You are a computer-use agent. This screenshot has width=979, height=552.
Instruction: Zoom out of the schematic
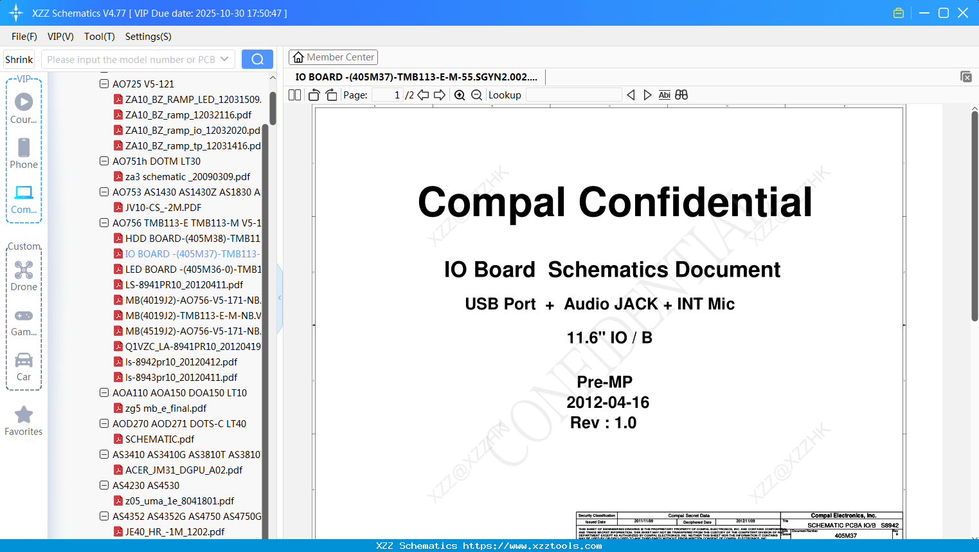(x=476, y=95)
